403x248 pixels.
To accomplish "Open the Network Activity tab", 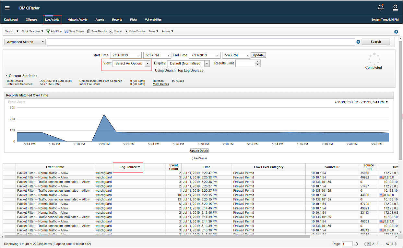I will point(77,19).
